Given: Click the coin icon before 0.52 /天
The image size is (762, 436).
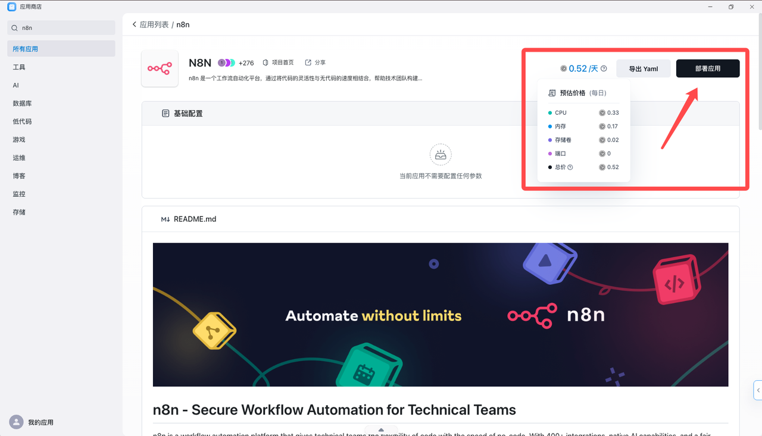Looking at the screenshot, I should [564, 68].
